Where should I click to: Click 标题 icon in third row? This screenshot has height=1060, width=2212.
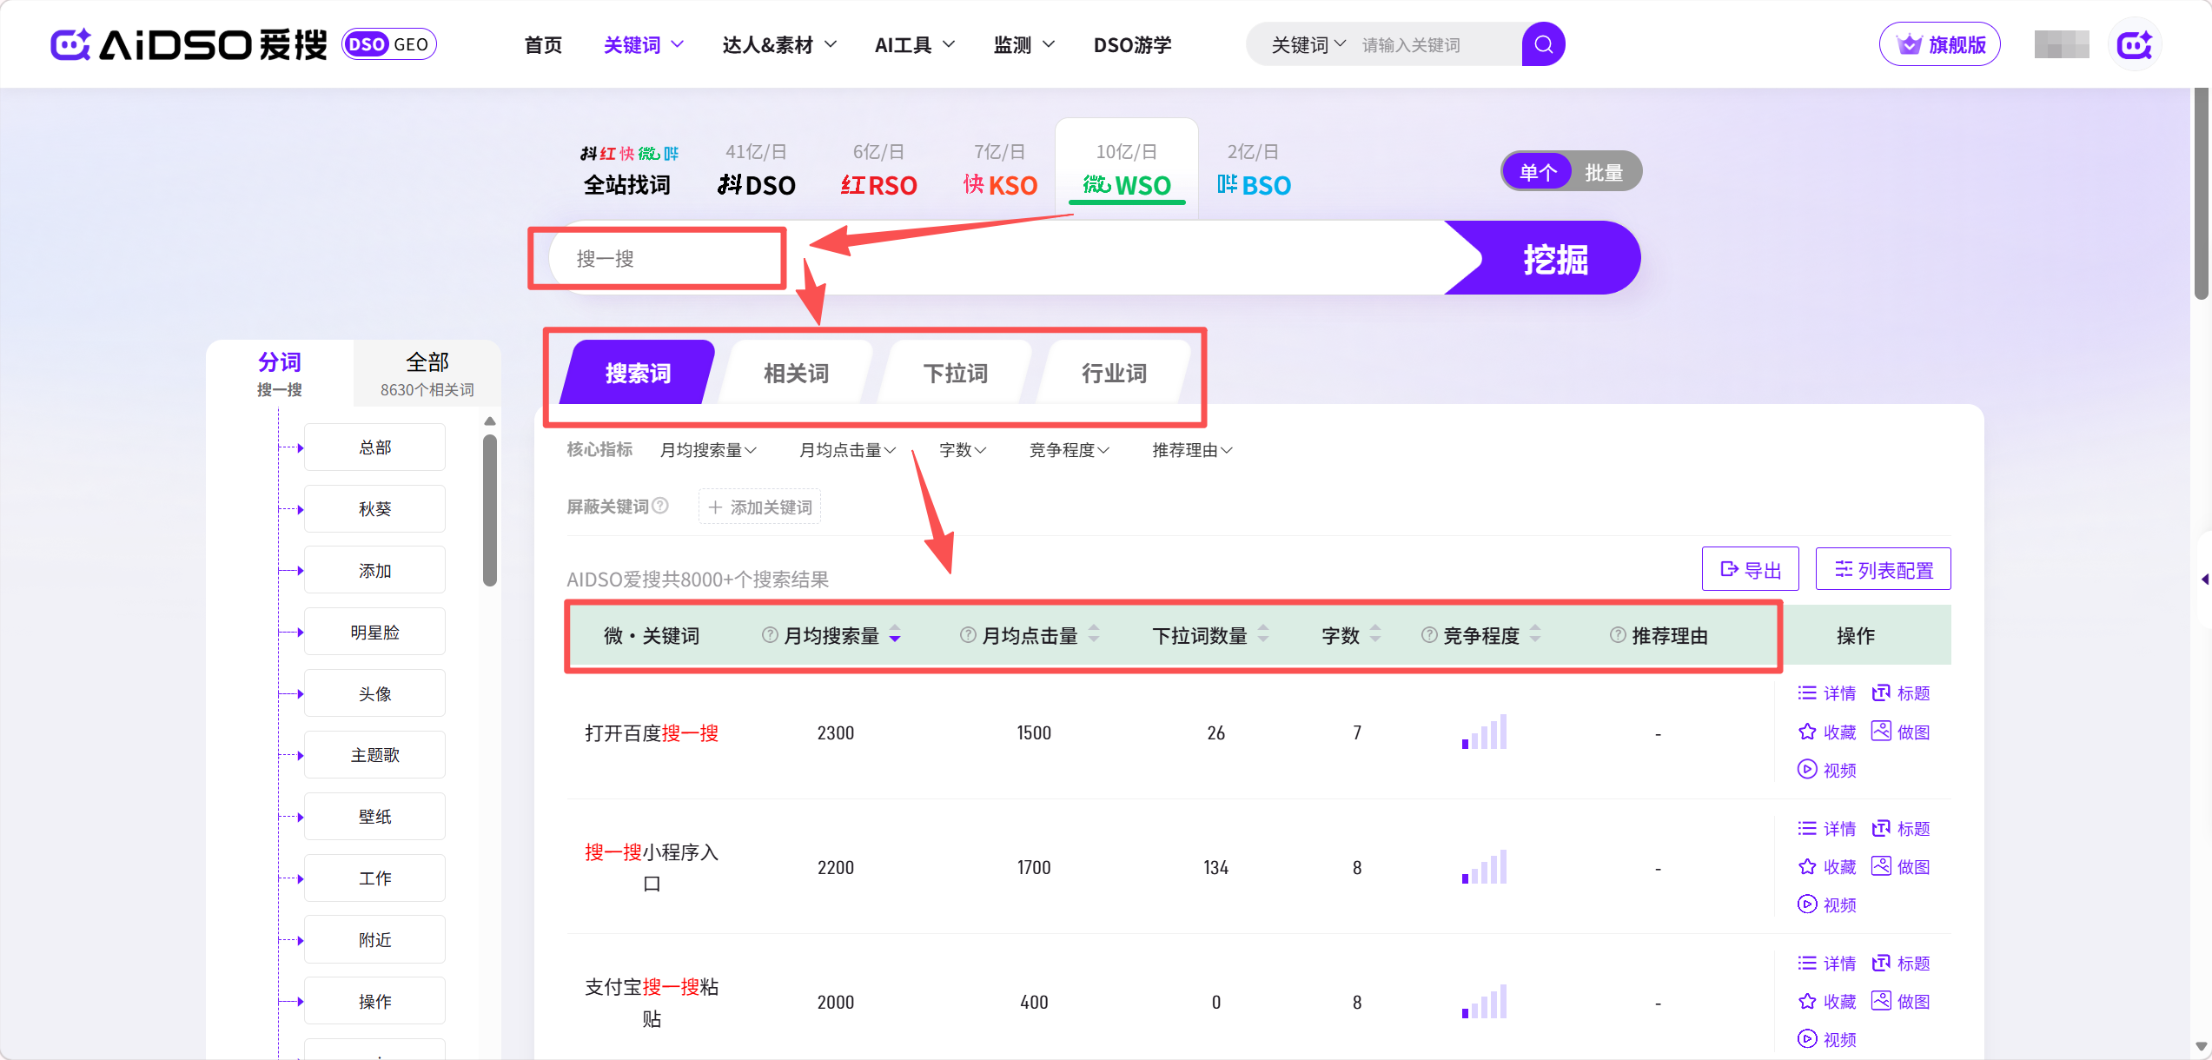(1881, 963)
